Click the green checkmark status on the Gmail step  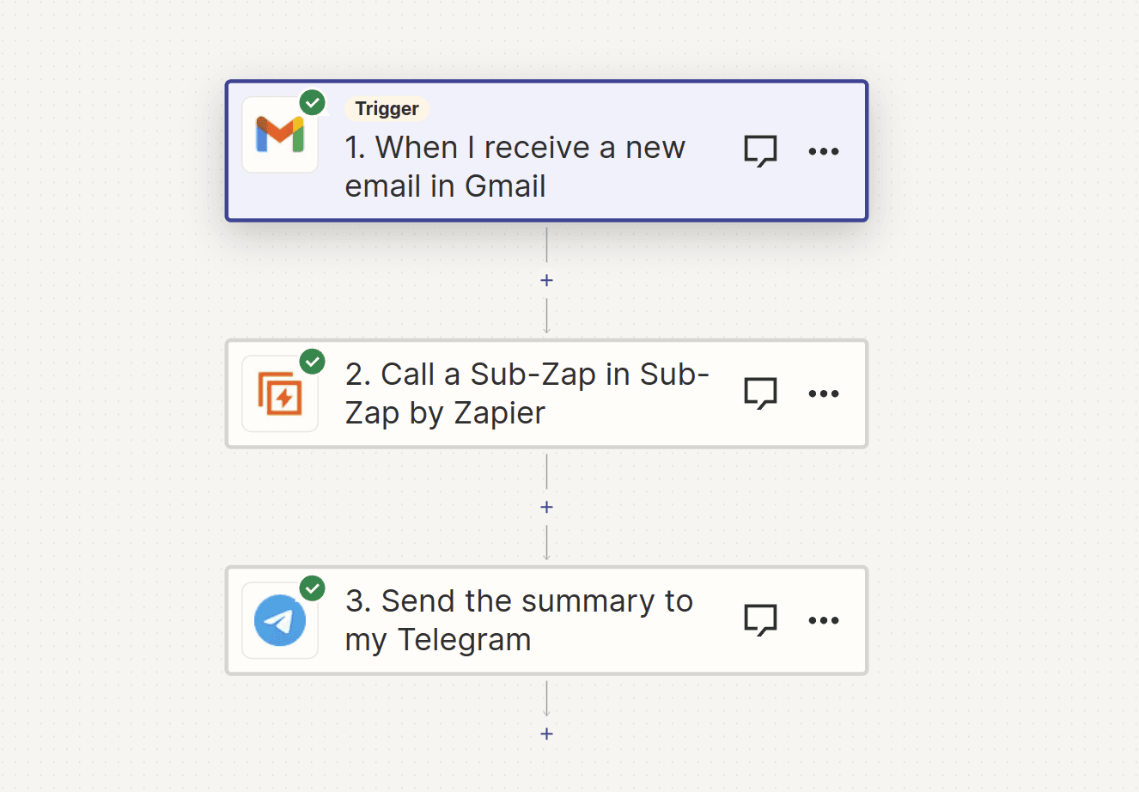pyautogui.click(x=313, y=102)
